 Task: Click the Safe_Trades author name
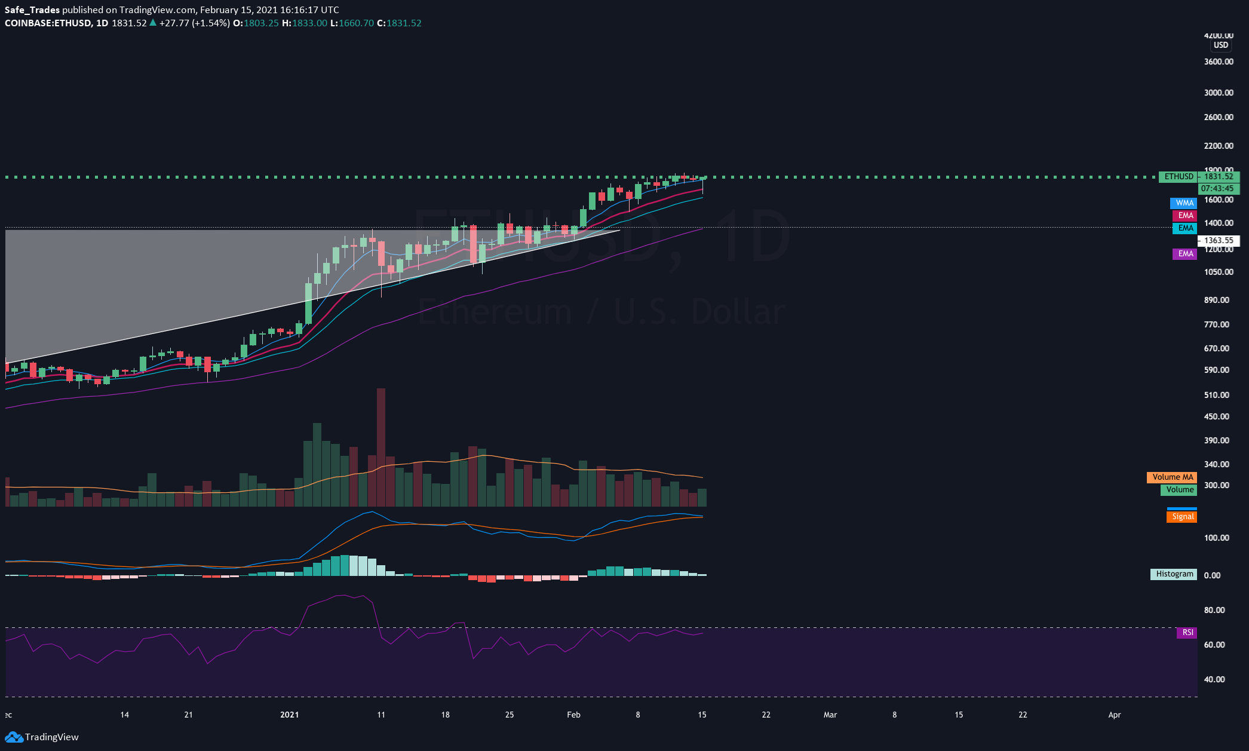(x=32, y=10)
